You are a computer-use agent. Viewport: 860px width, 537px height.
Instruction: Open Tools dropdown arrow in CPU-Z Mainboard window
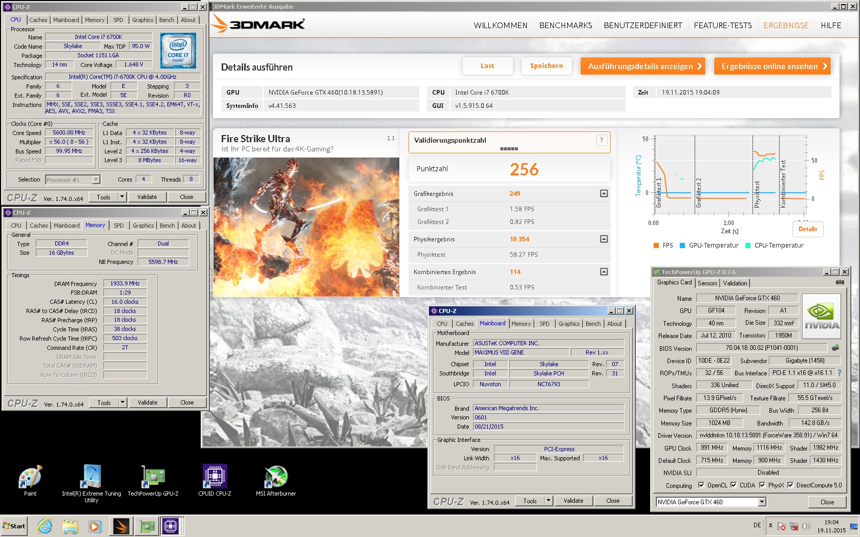point(548,501)
